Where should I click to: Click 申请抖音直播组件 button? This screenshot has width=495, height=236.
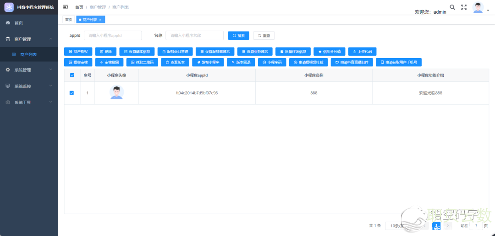(352, 62)
